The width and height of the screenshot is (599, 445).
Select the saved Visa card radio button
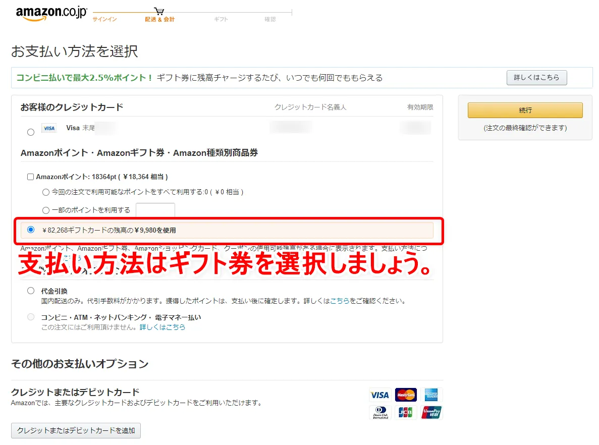(31, 132)
